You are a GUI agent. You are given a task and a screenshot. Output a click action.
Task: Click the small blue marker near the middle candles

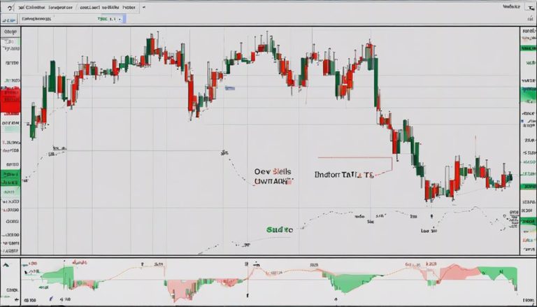(x=230, y=88)
